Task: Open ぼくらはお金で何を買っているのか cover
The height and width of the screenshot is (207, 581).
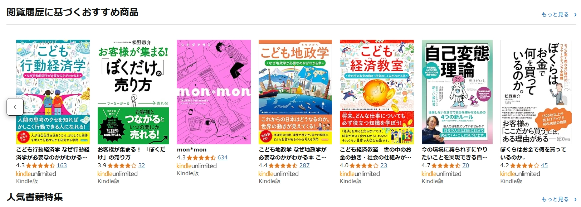Action: pos(536,92)
